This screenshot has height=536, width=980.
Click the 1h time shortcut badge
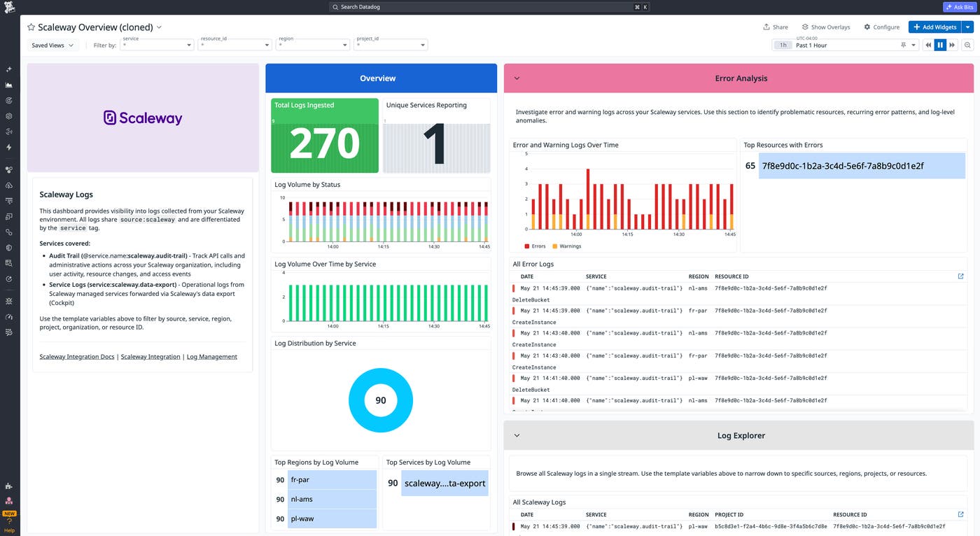click(x=783, y=45)
